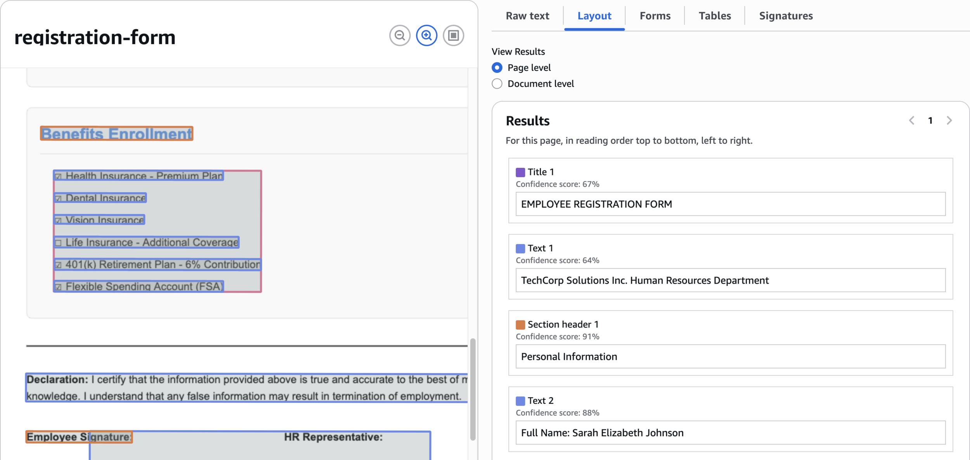Click the zoom out magnifier icon
The height and width of the screenshot is (460, 970).
click(x=399, y=36)
